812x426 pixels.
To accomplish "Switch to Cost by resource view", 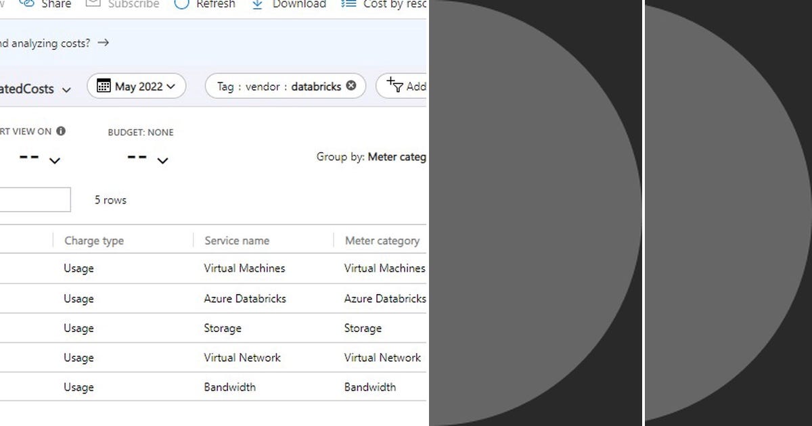I will click(x=382, y=5).
